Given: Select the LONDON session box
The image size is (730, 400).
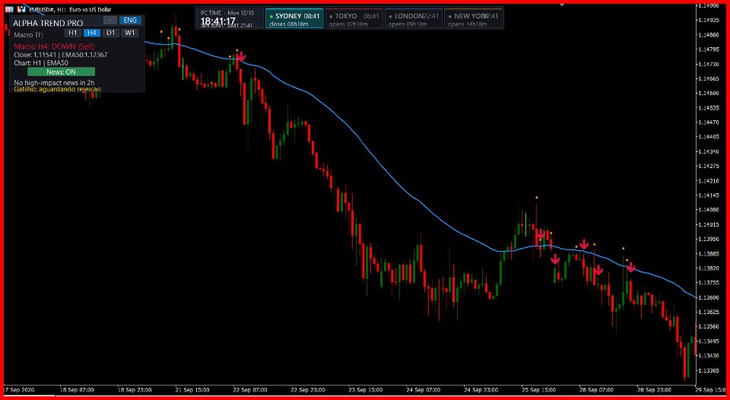Looking at the screenshot, I should click(x=414, y=18).
